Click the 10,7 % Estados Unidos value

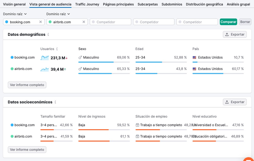coord(239,57)
